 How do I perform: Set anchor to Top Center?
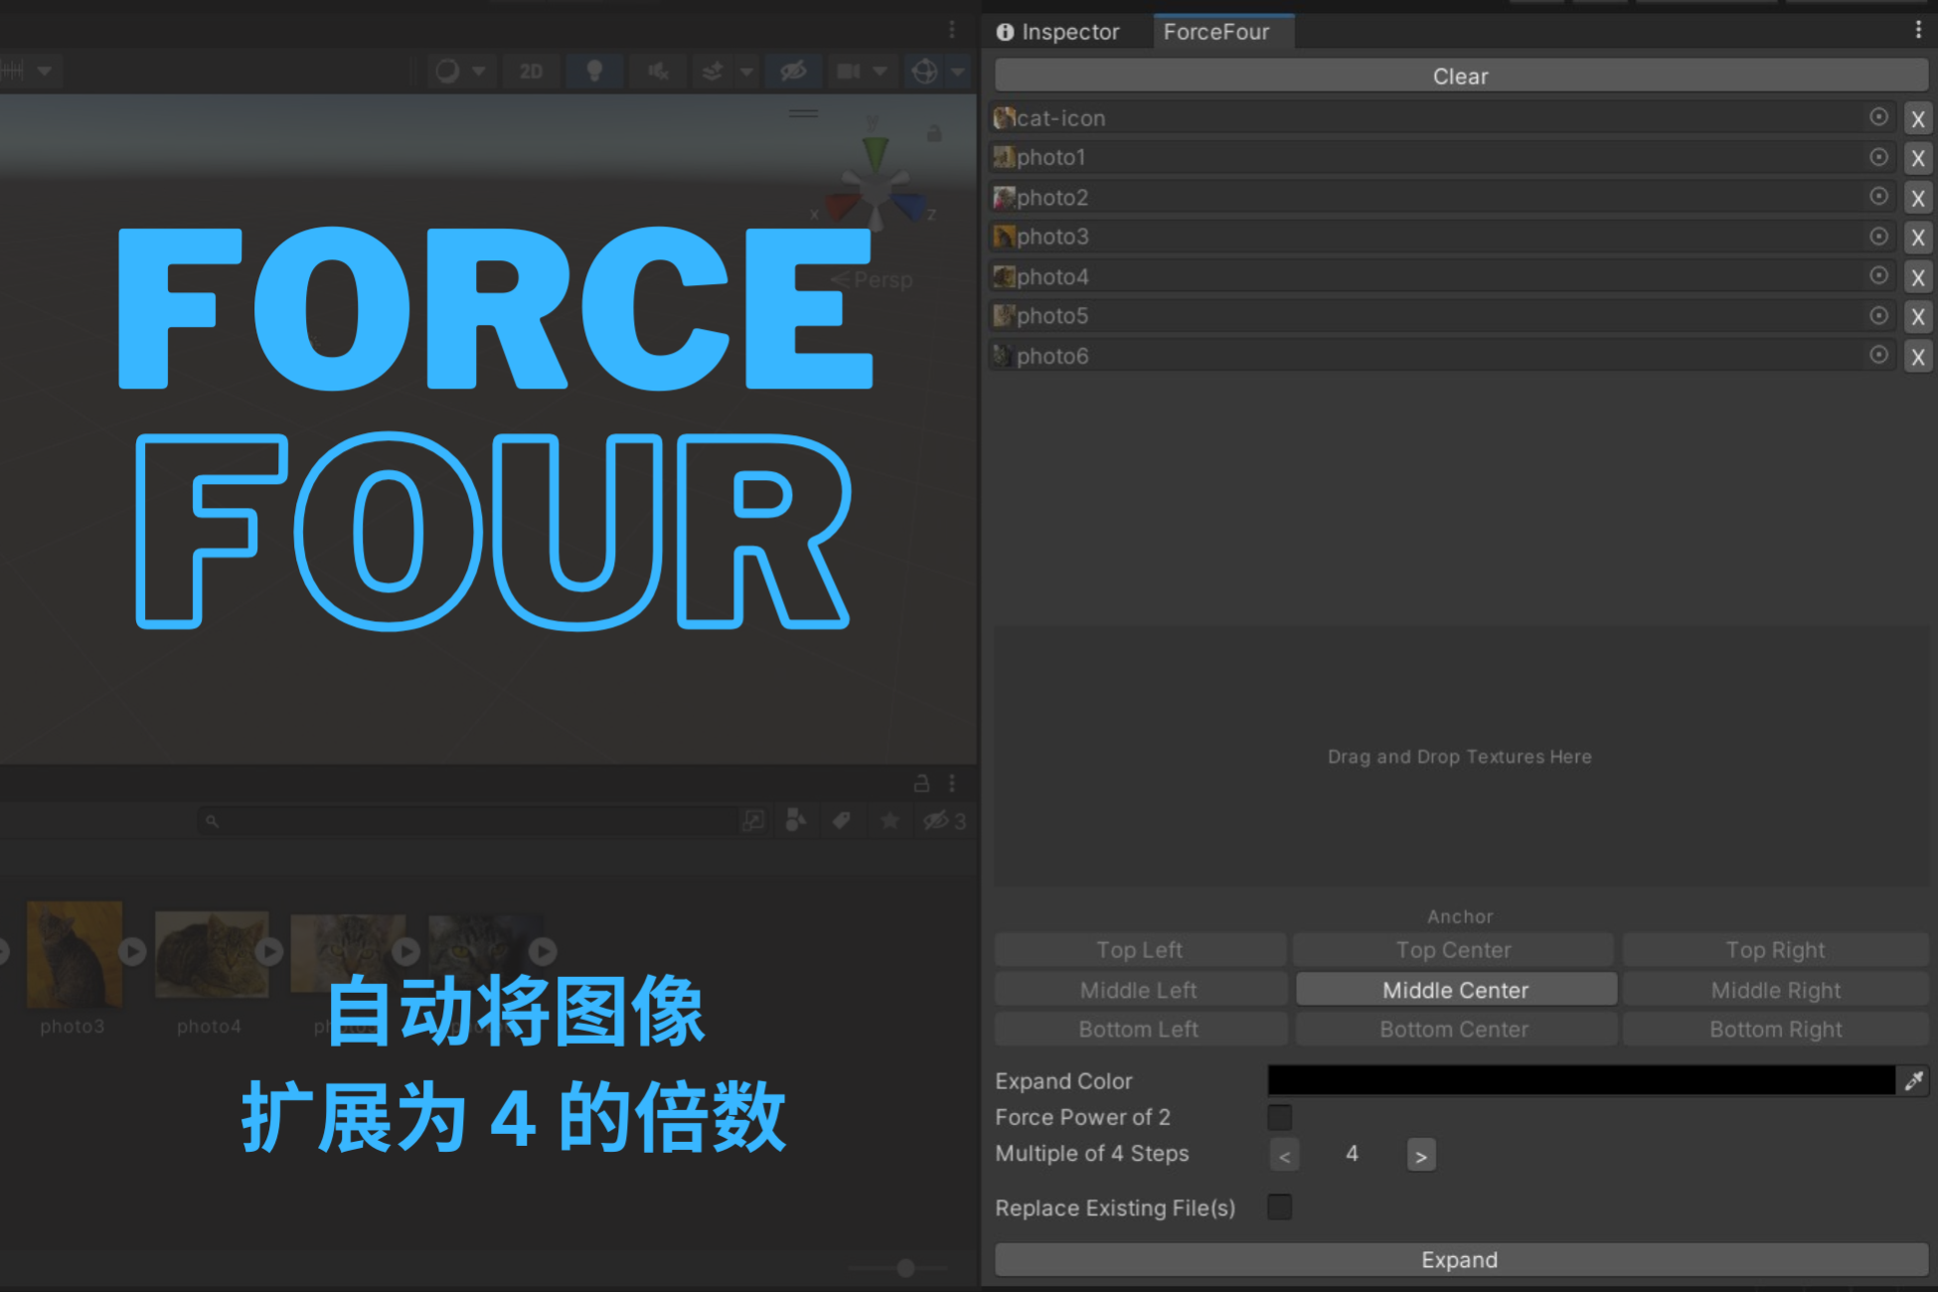click(1454, 950)
